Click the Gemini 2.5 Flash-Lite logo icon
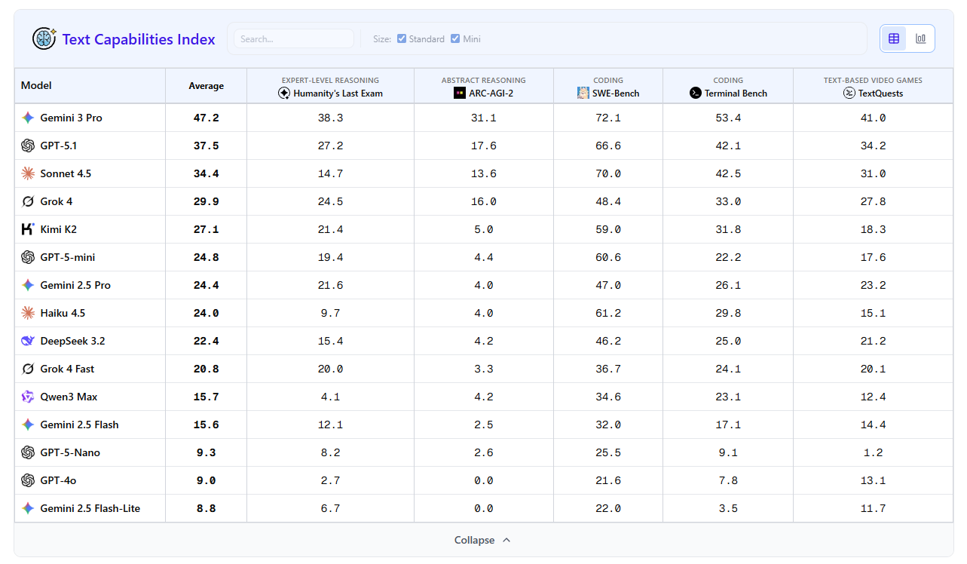The image size is (967, 564). click(28, 508)
